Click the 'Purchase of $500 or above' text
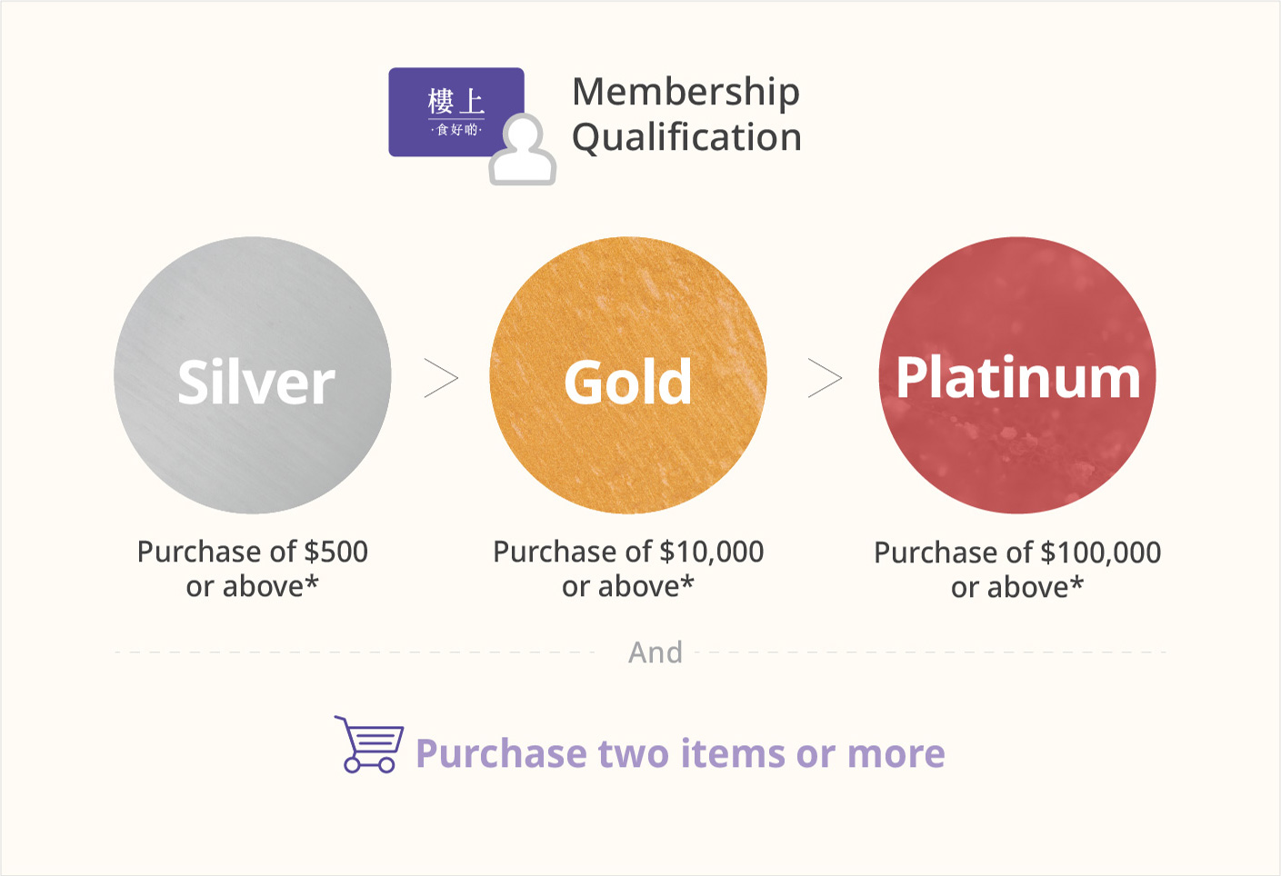This screenshot has height=876, width=1281. 253,569
